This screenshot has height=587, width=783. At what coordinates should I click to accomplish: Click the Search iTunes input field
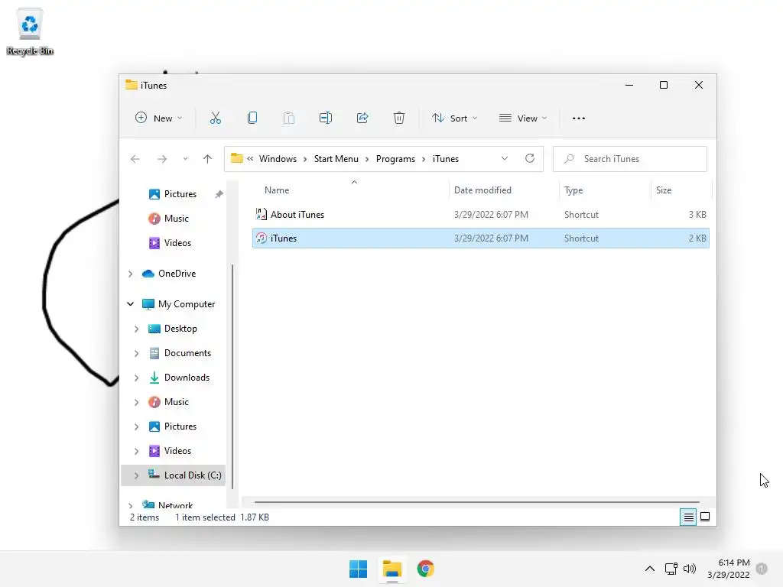630,159
